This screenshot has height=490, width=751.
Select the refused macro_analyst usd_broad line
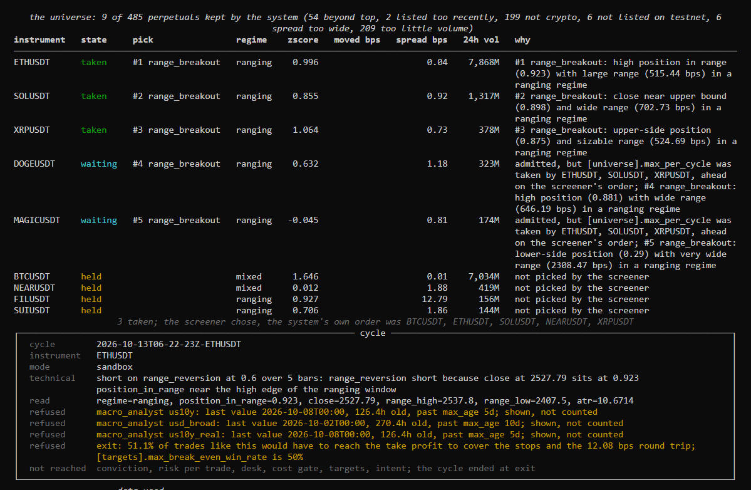point(360,424)
